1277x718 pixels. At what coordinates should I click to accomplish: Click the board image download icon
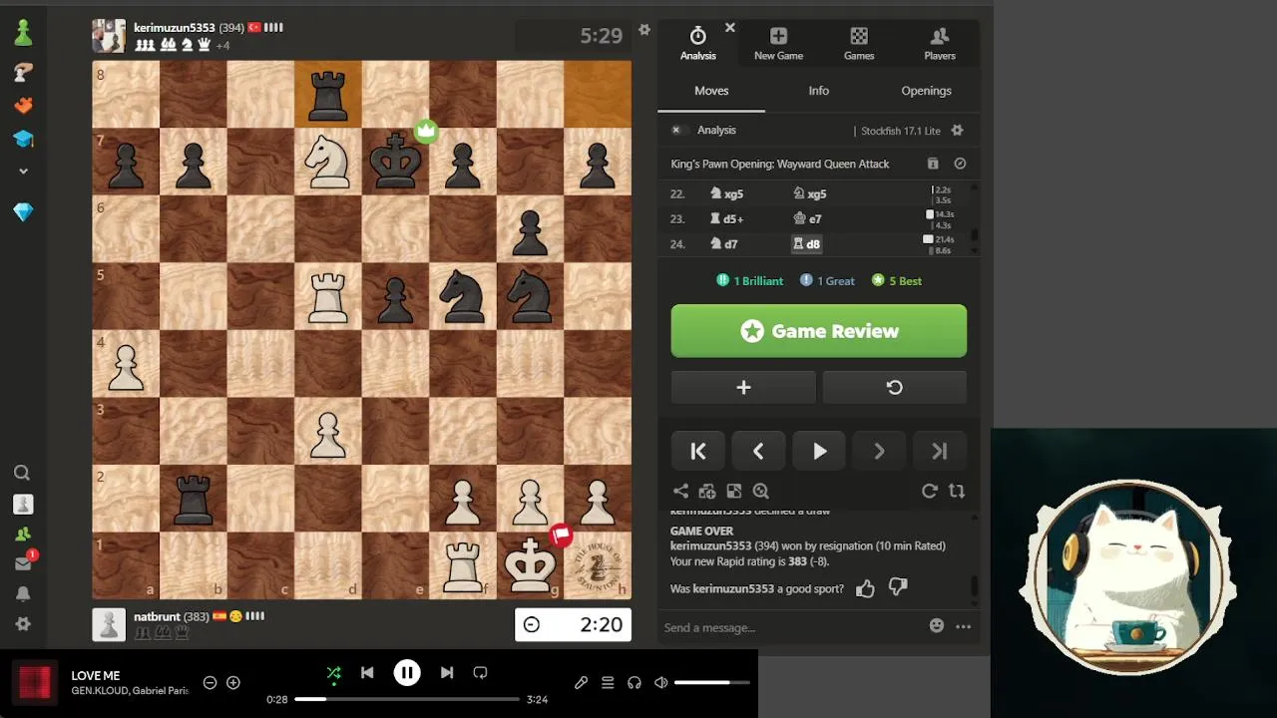pos(734,491)
